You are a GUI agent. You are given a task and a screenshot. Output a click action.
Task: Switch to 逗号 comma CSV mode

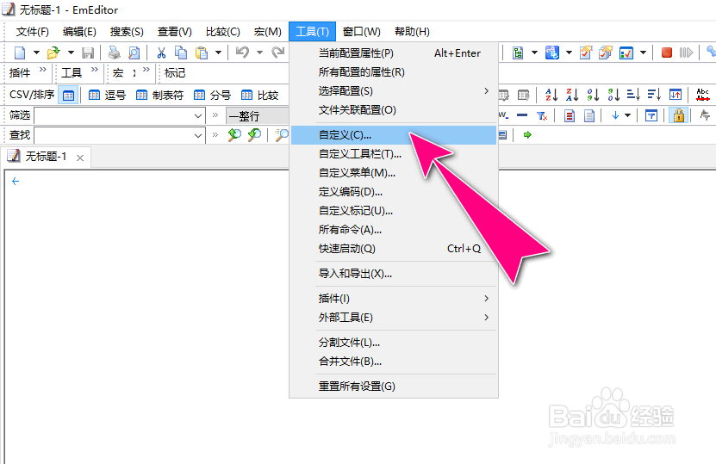pos(107,96)
